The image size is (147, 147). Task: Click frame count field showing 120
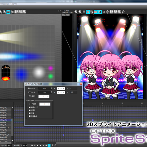pyautogui.click(x=9, y=145)
